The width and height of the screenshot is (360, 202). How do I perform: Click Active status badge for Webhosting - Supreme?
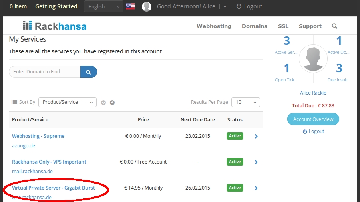235,136
